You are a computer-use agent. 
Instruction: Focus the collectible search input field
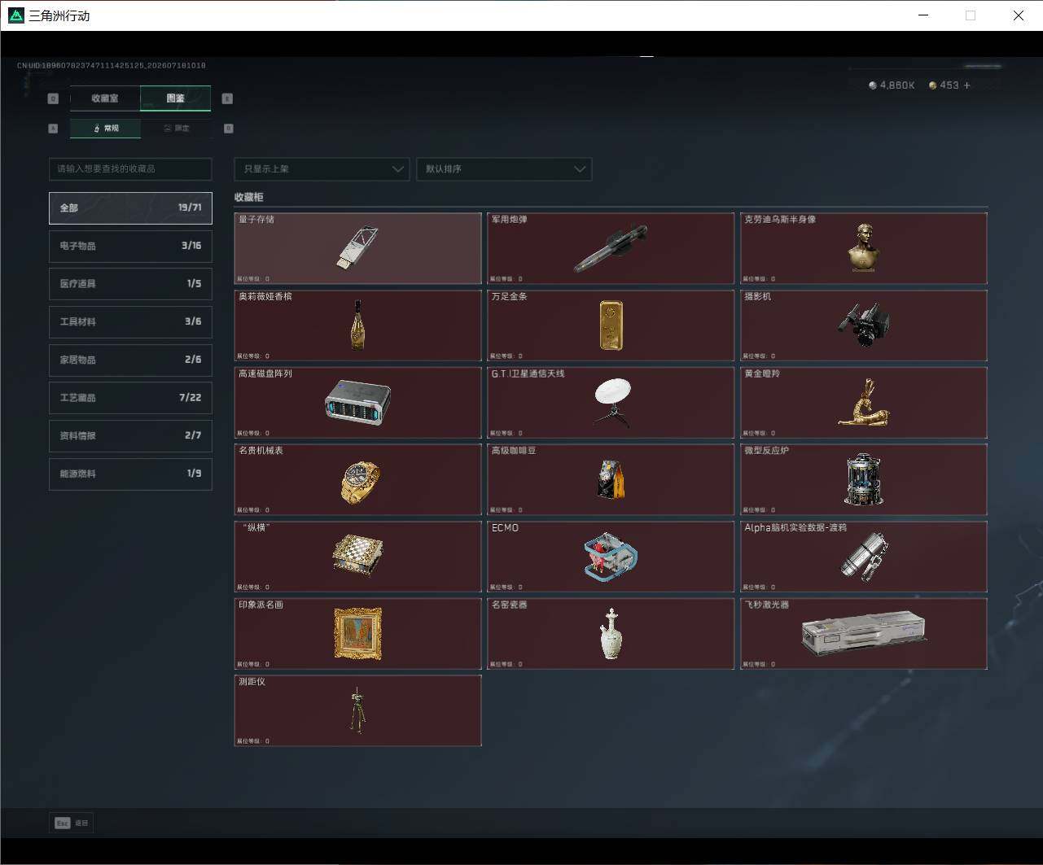click(130, 169)
